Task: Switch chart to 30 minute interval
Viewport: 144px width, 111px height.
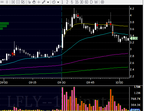Action: point(82,2)
